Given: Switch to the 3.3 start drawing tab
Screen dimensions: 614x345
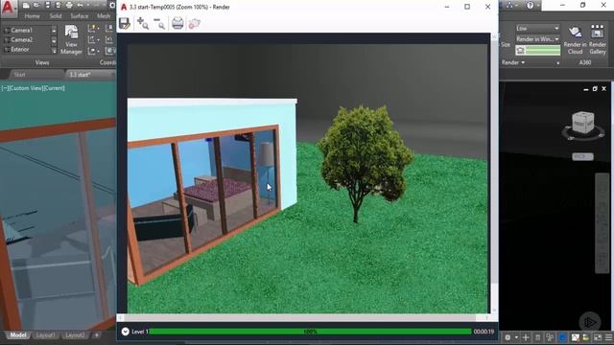Looking at the screenshot, I should (81, 75).
